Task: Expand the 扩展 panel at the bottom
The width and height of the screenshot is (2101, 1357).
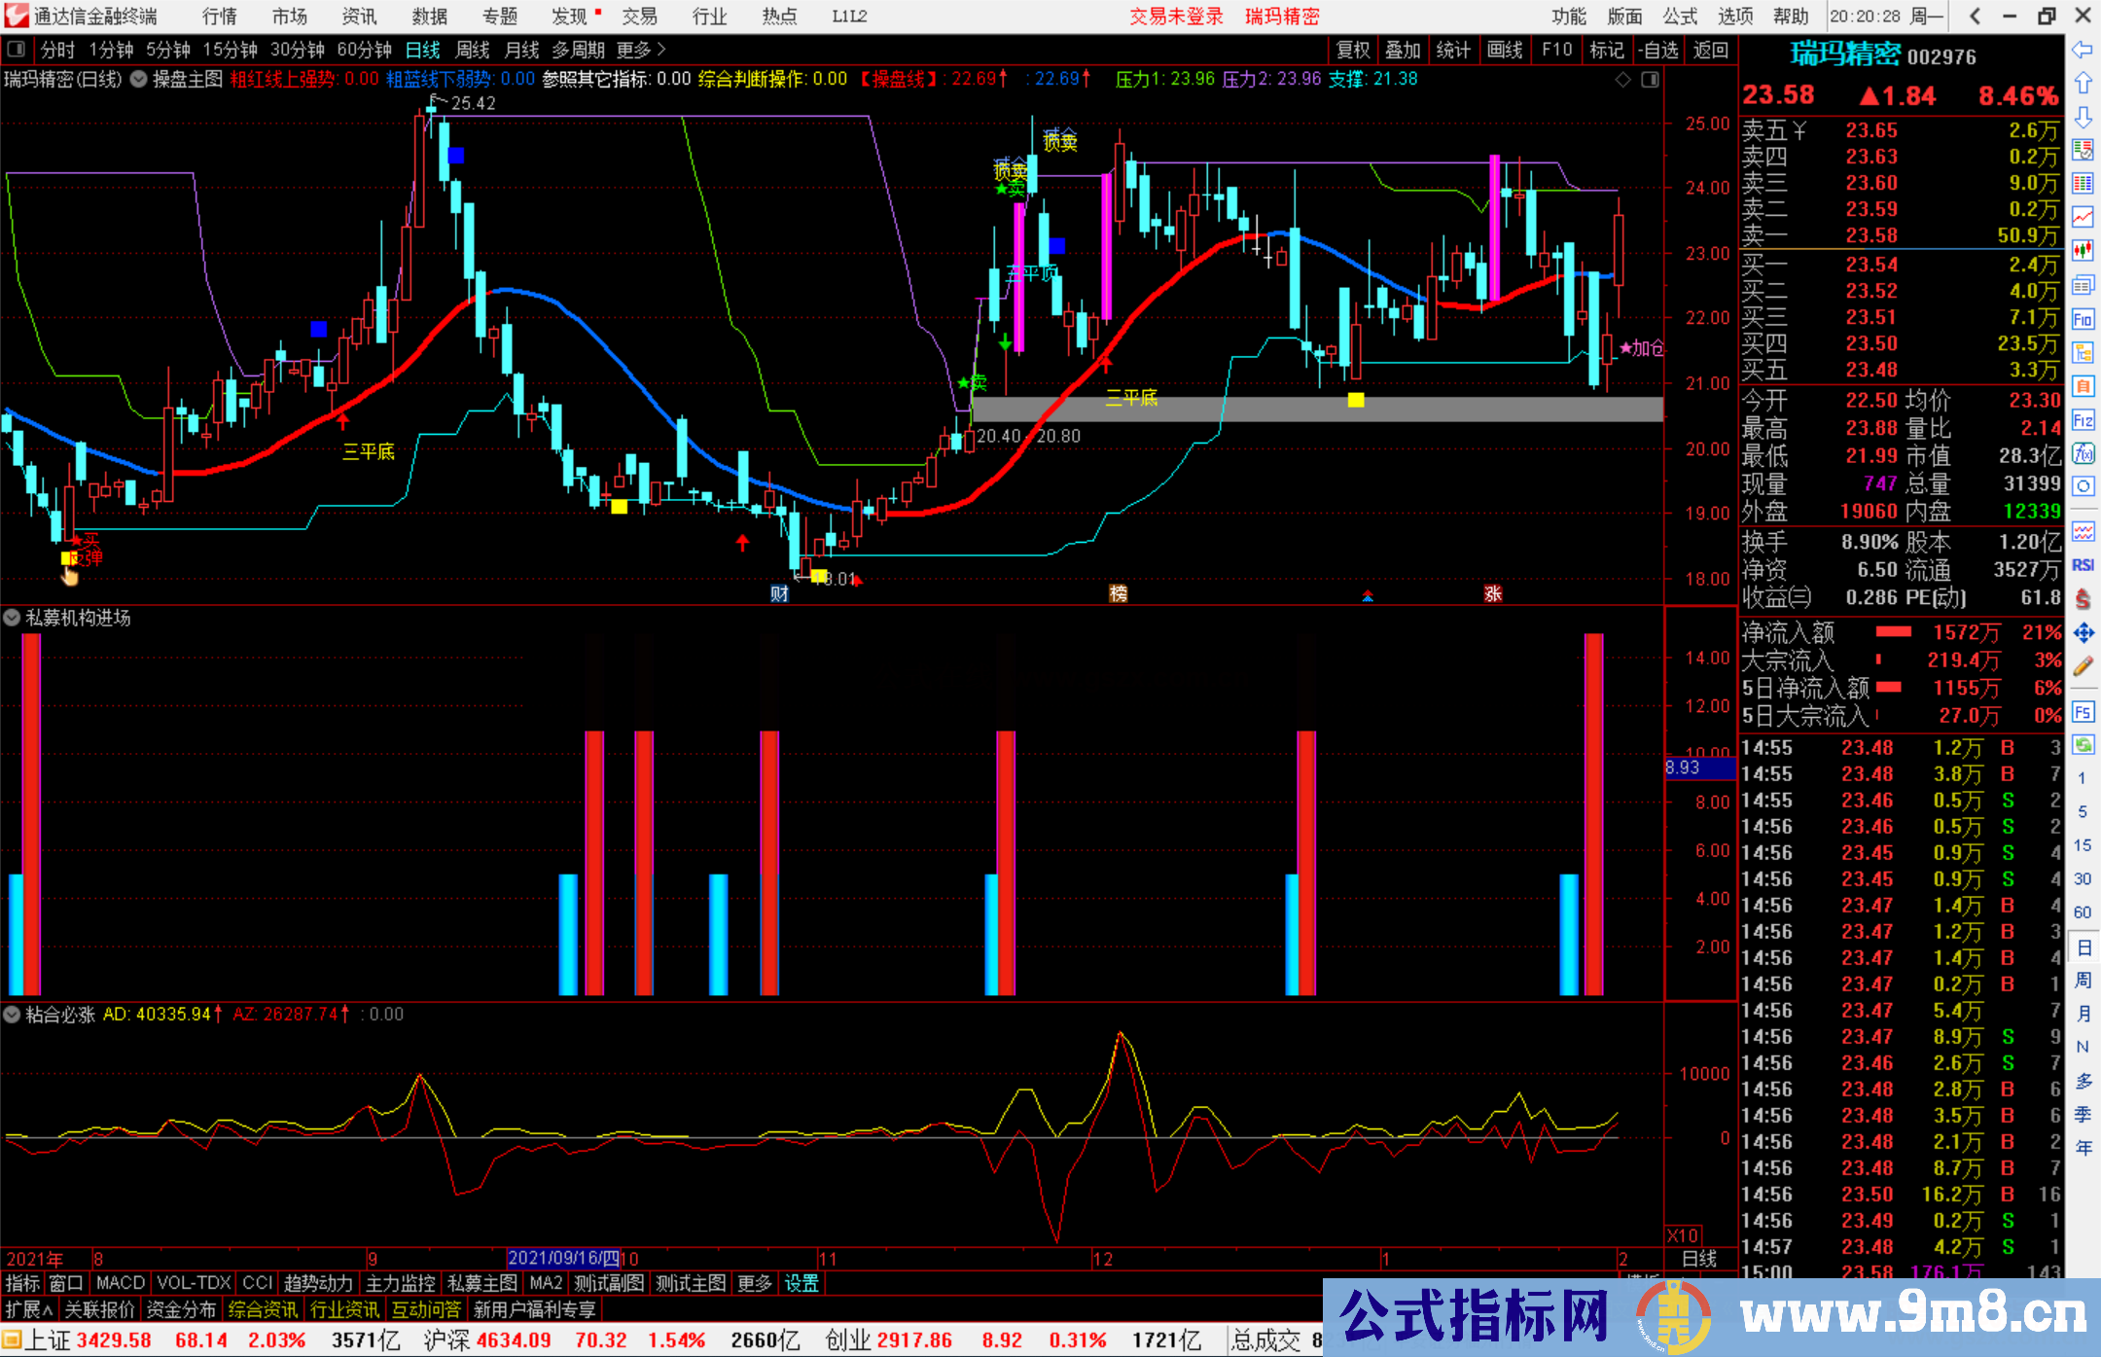Action: pyautogui.click(x=29, y=1309)
